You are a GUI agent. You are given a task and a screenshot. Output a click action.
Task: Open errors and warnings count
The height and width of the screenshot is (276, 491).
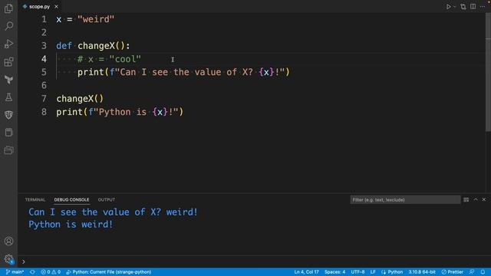point(51,272)
